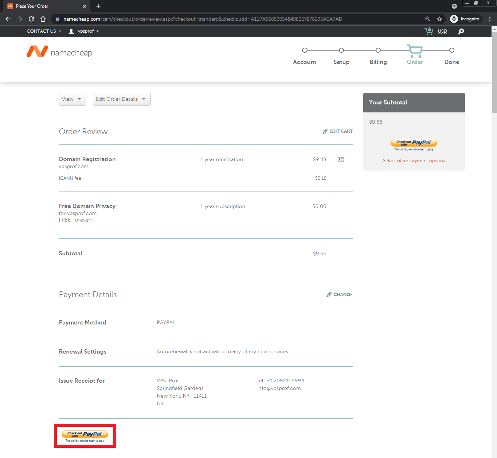Click the browser forward arrow
The height and width of the screenshot is (458, 497).
tap(20, 19)
